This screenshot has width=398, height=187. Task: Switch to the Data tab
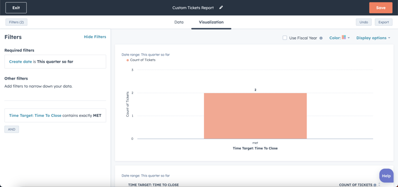pos(179,22)
